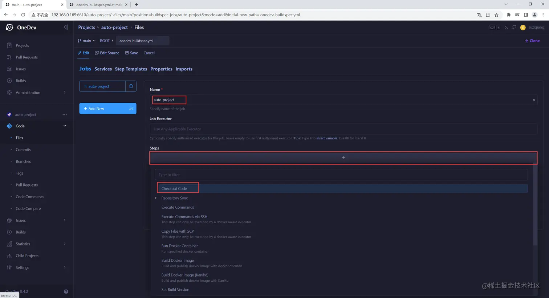Choose Execute Commands via SSH step
Viewport: 549px width, 298px height.
184,217
